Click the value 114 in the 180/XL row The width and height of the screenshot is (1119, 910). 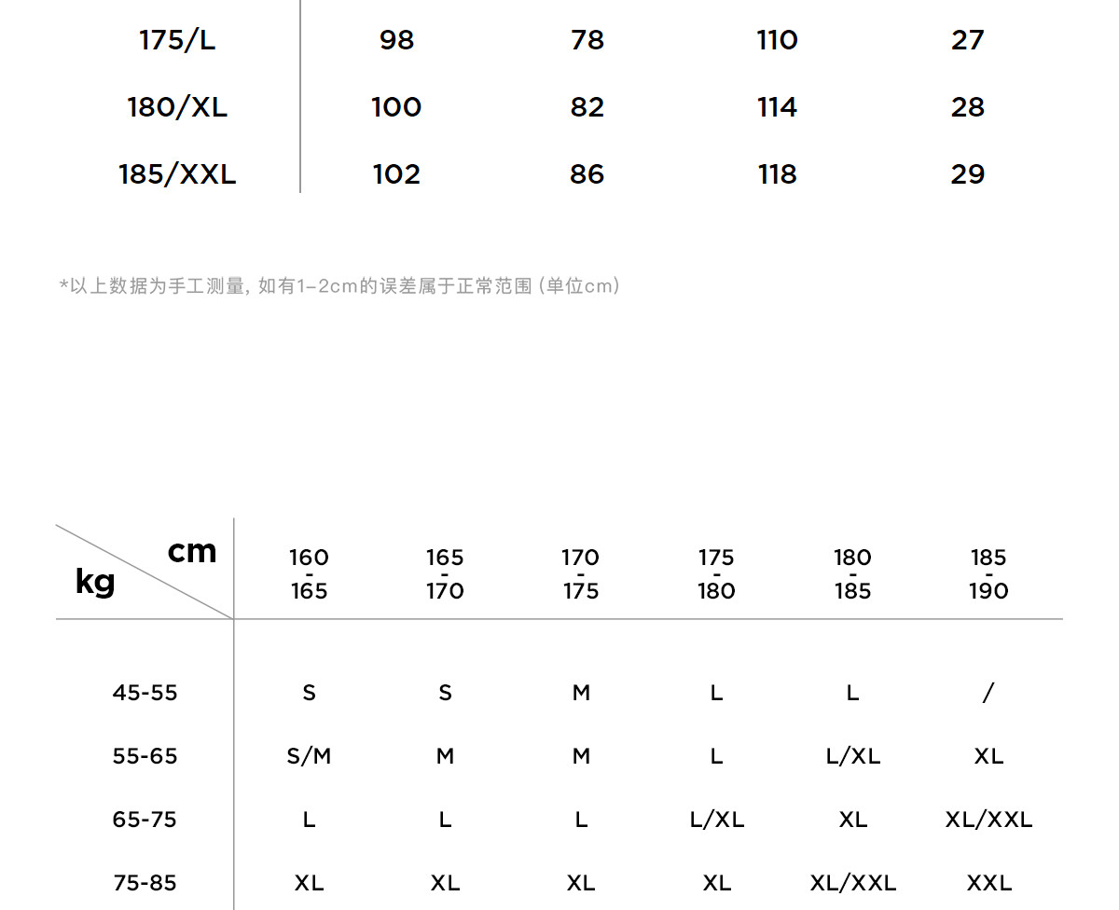click(x=777, y=107)
